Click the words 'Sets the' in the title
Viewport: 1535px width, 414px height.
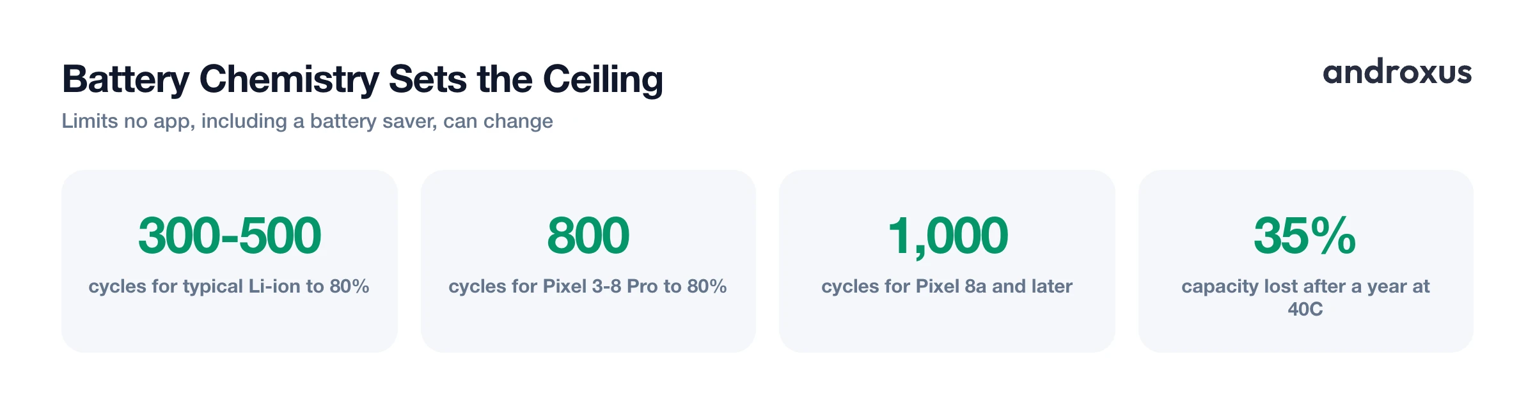click(x=460, y=79)
